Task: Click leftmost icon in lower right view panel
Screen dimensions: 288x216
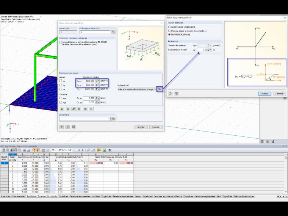Action: pos(262,141)
